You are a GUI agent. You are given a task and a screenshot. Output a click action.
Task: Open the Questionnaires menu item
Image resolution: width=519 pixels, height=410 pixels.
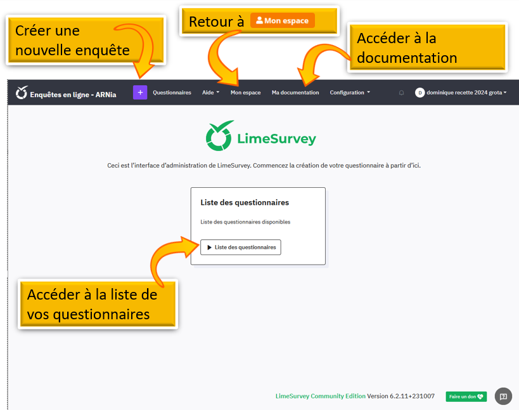[x=172, y=93]
